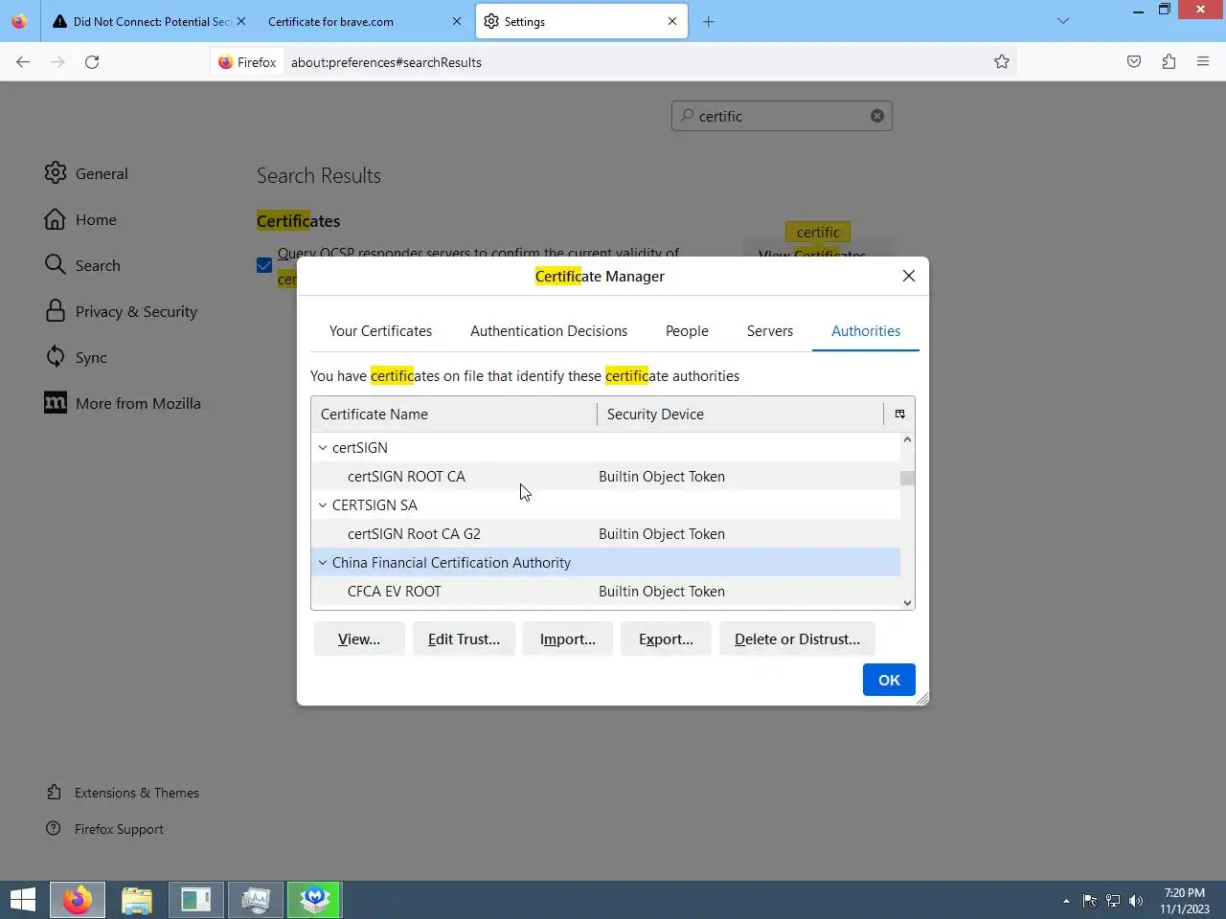Viewport: 1226px width, 919px height.
Task: Click the View... button
Action: coord(359,639)
